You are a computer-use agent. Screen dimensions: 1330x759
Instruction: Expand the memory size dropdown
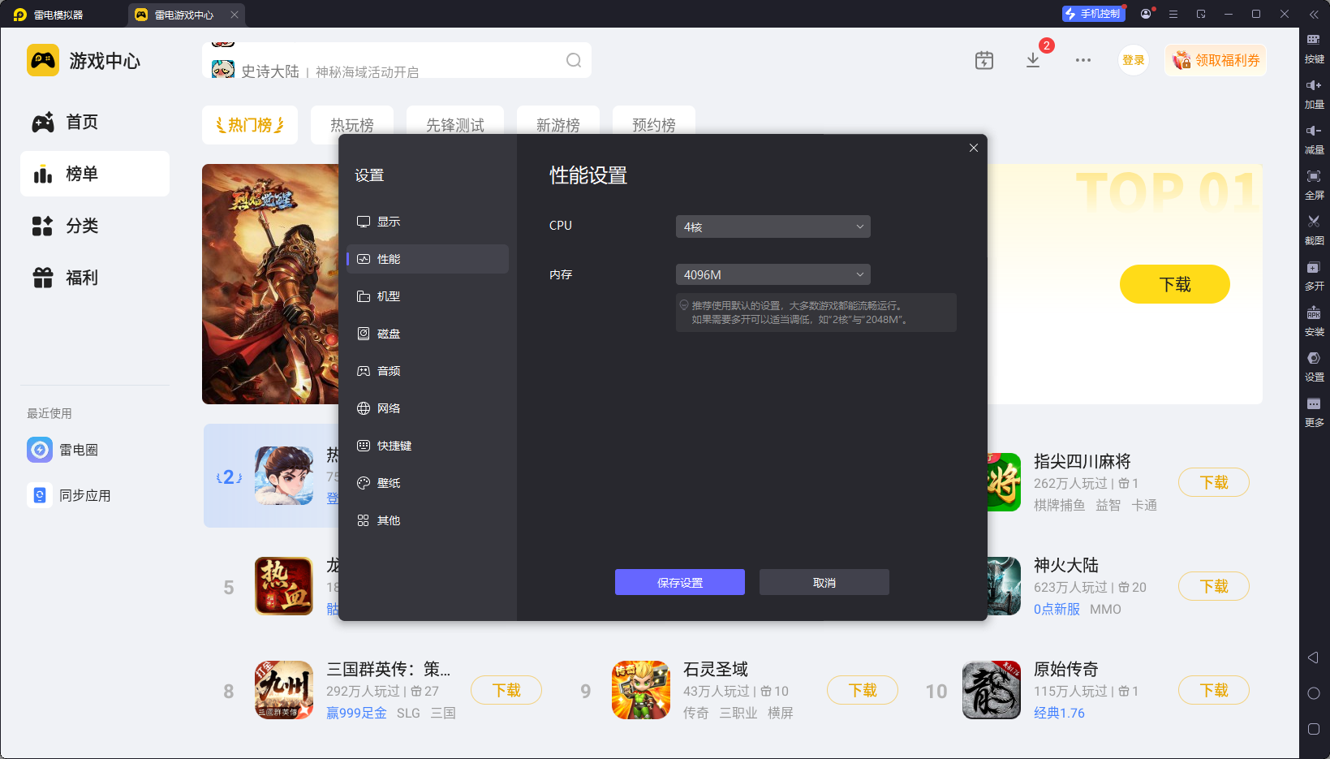[773, 275]
